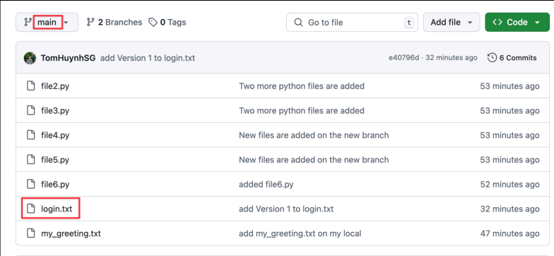This screenshot has width=554, height=256.
Task: Click the file icon for login.txt
Action: [x=31, y=209]
